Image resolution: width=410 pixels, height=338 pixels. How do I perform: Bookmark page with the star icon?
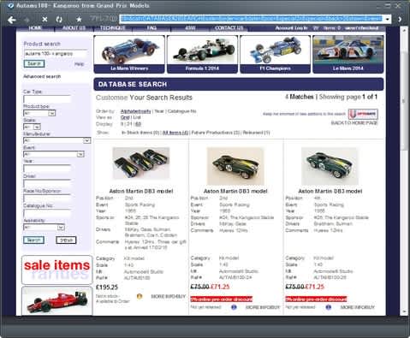click(79, 20)
